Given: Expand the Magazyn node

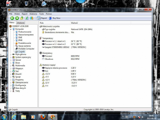Looking at the screenshot, I should (x=11, y=69).
